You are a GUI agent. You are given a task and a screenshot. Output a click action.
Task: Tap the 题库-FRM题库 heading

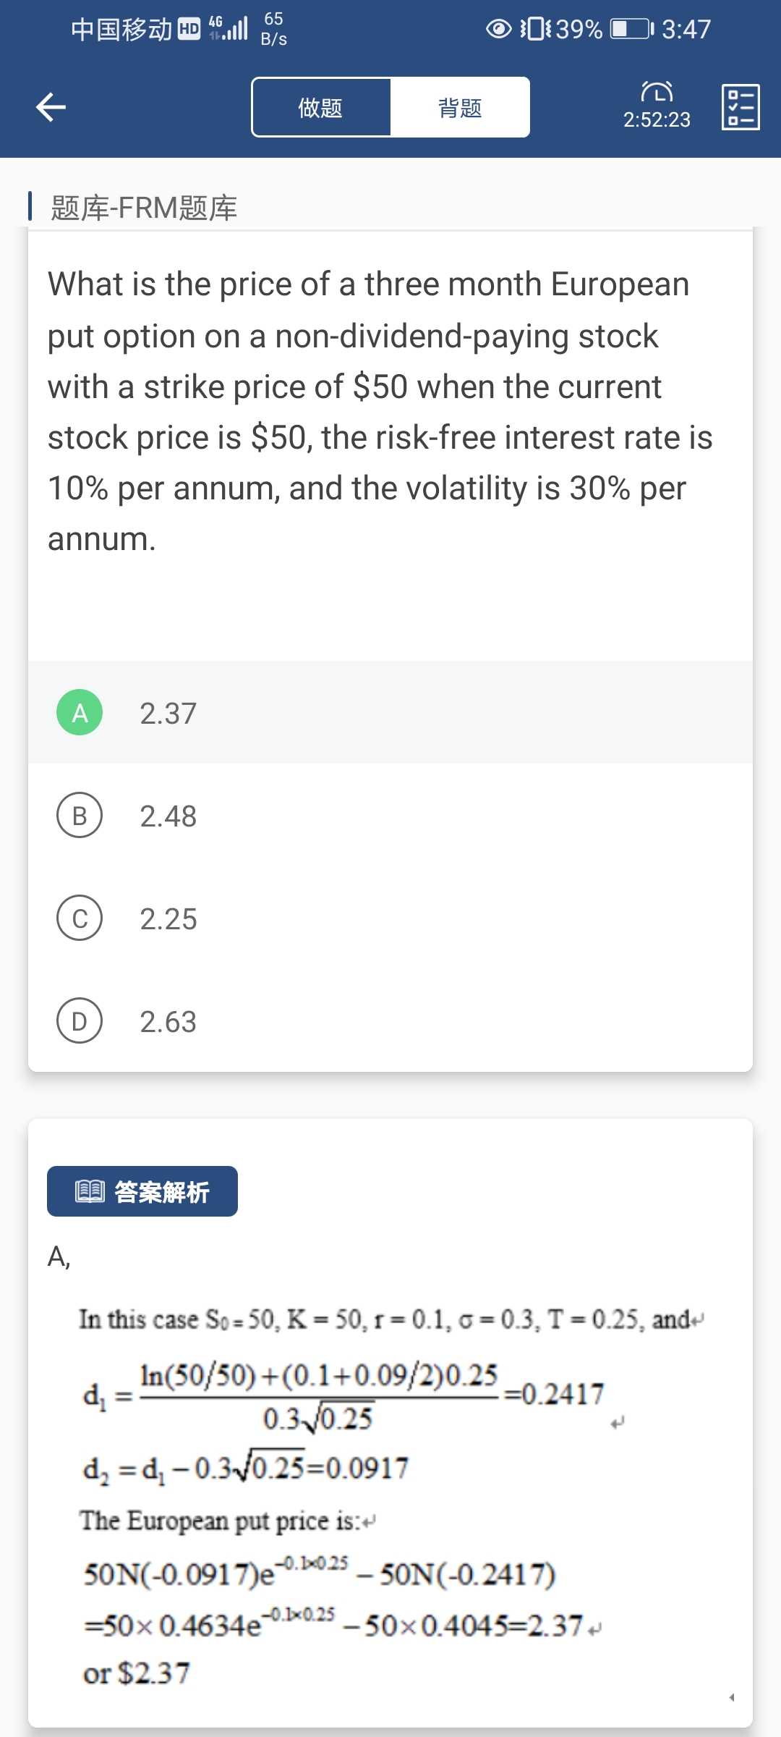click(144, 208)
